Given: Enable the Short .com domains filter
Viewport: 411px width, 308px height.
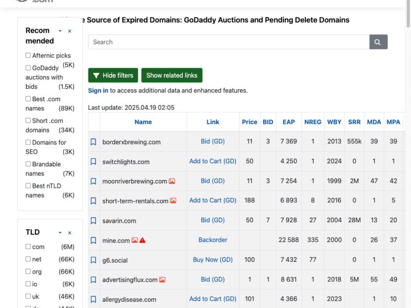Looking at the screenshot, I should (x=28, y=121).
